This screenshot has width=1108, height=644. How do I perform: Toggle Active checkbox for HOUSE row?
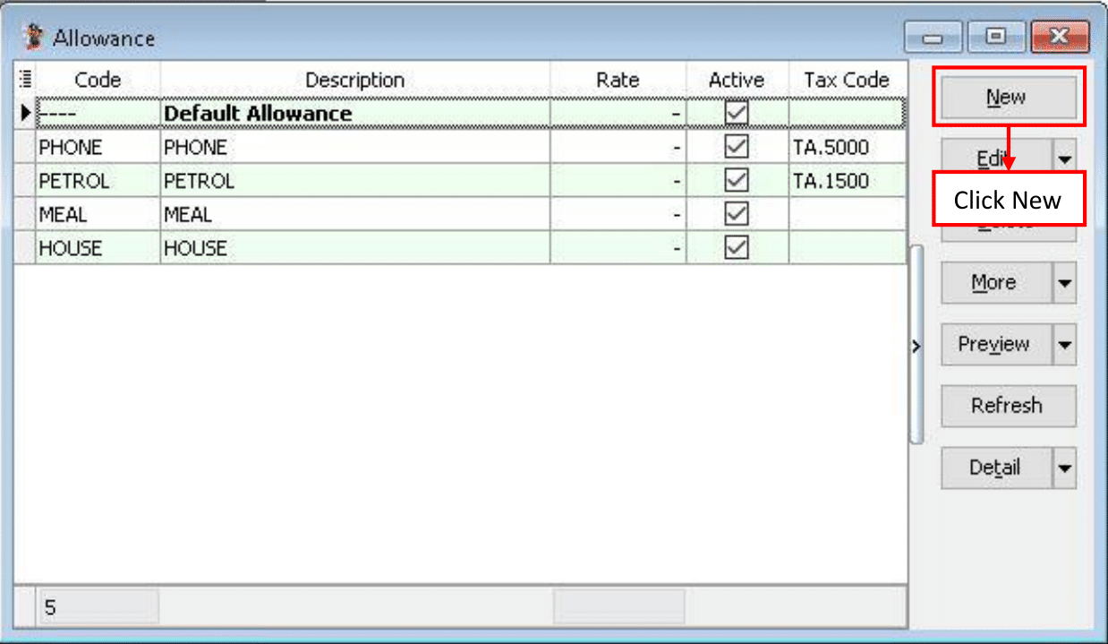click(737, 248)
